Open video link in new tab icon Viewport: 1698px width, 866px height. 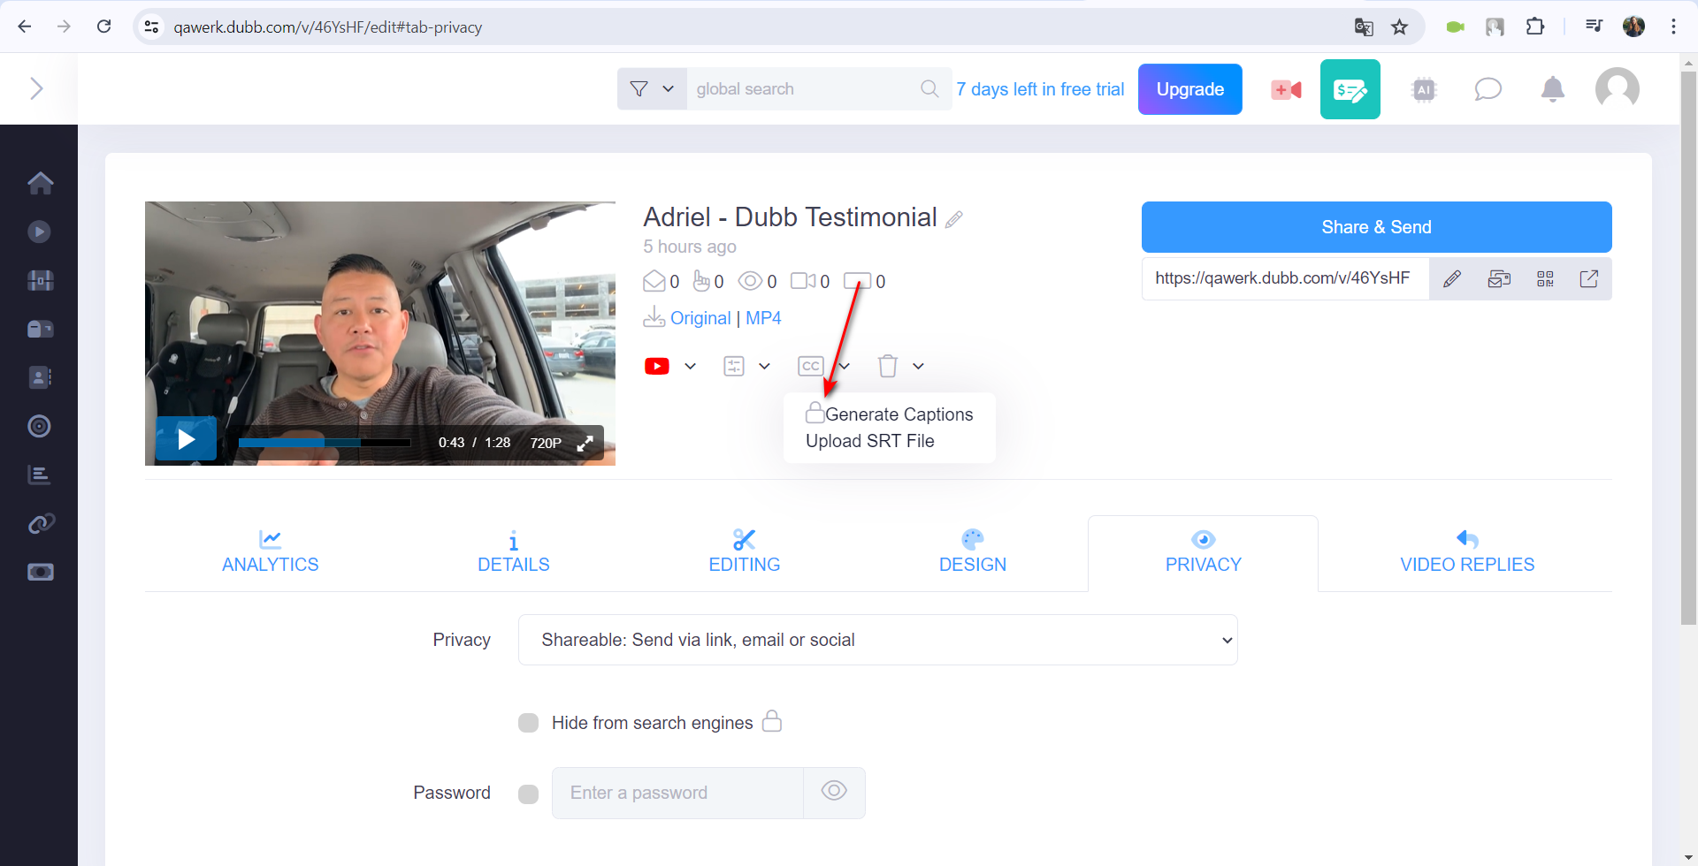click(1589, 279)
